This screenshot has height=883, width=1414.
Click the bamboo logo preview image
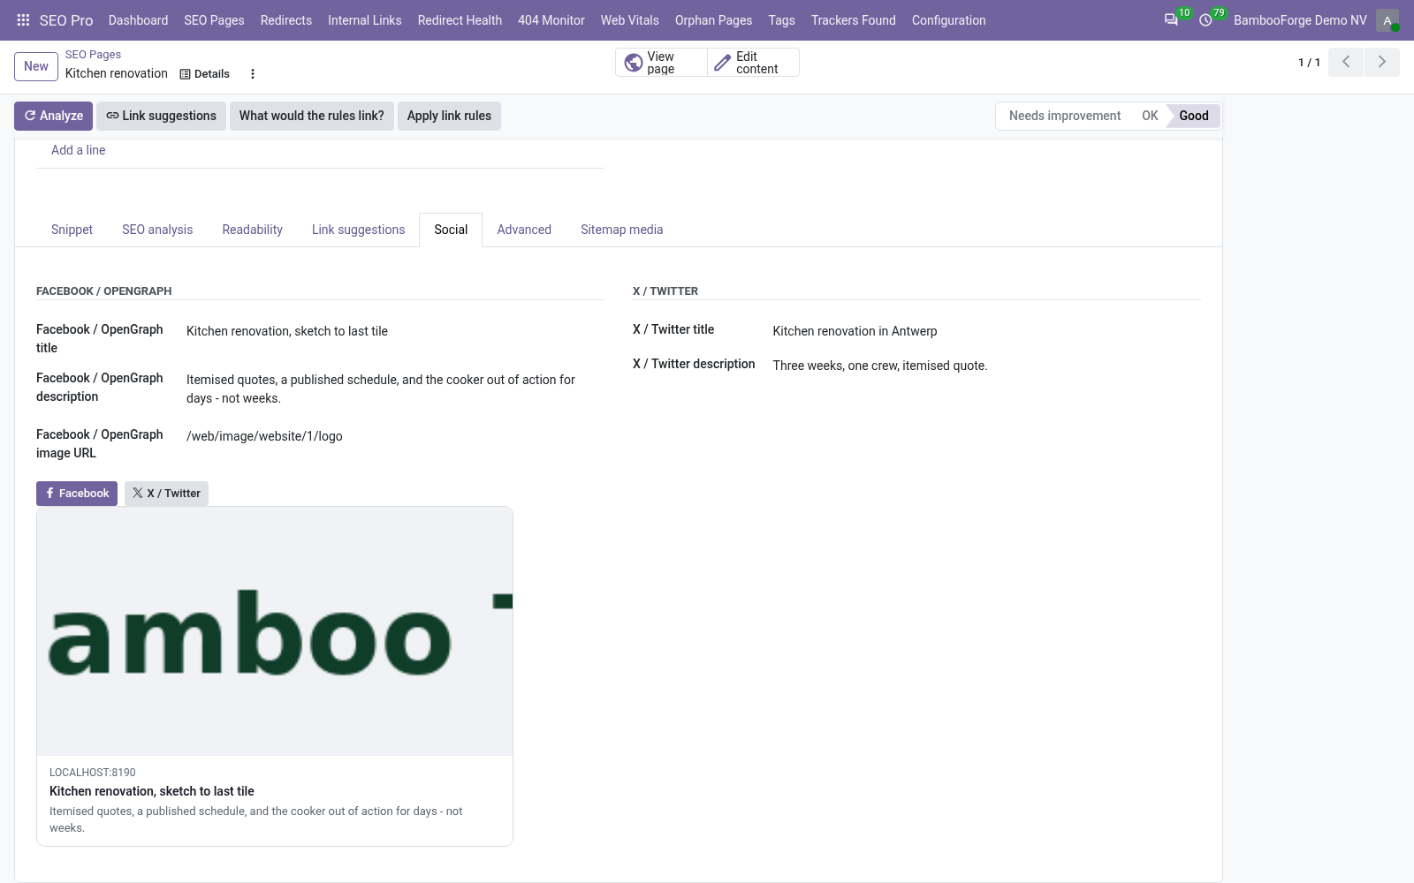[x=275, y=631]
